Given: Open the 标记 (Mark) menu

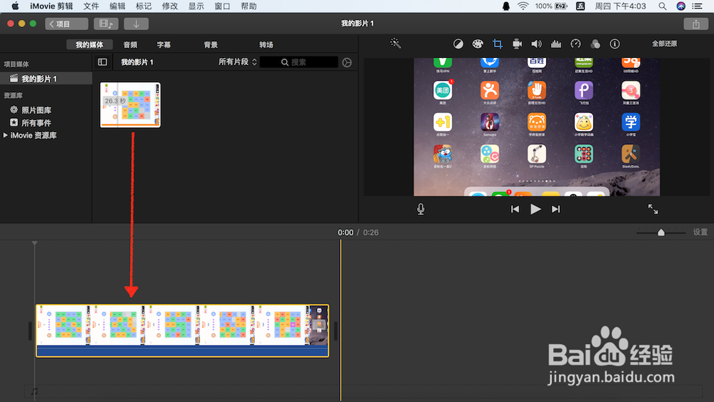Looking at the screenshot, I should coord(144,6).
